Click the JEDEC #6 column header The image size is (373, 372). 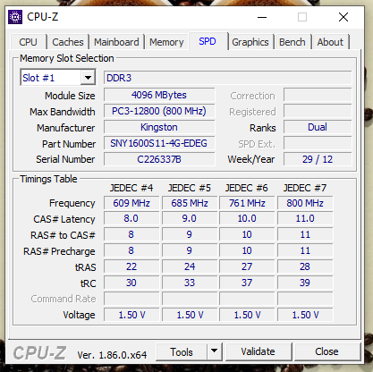[247, 188]
